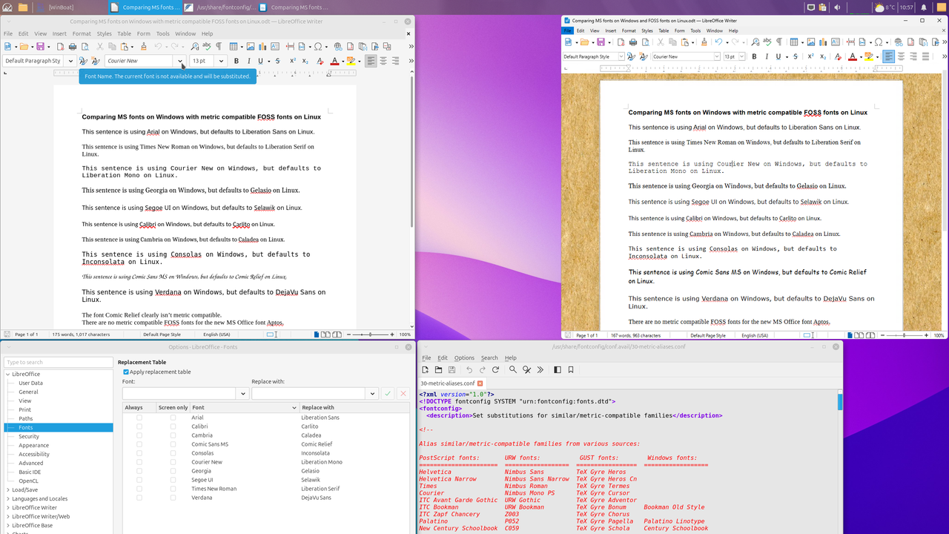Image resolution: width=949 pixels, height=534 pixels.
Task: Enable the Apply replacement table checkbox
Action: coord(125,372)
